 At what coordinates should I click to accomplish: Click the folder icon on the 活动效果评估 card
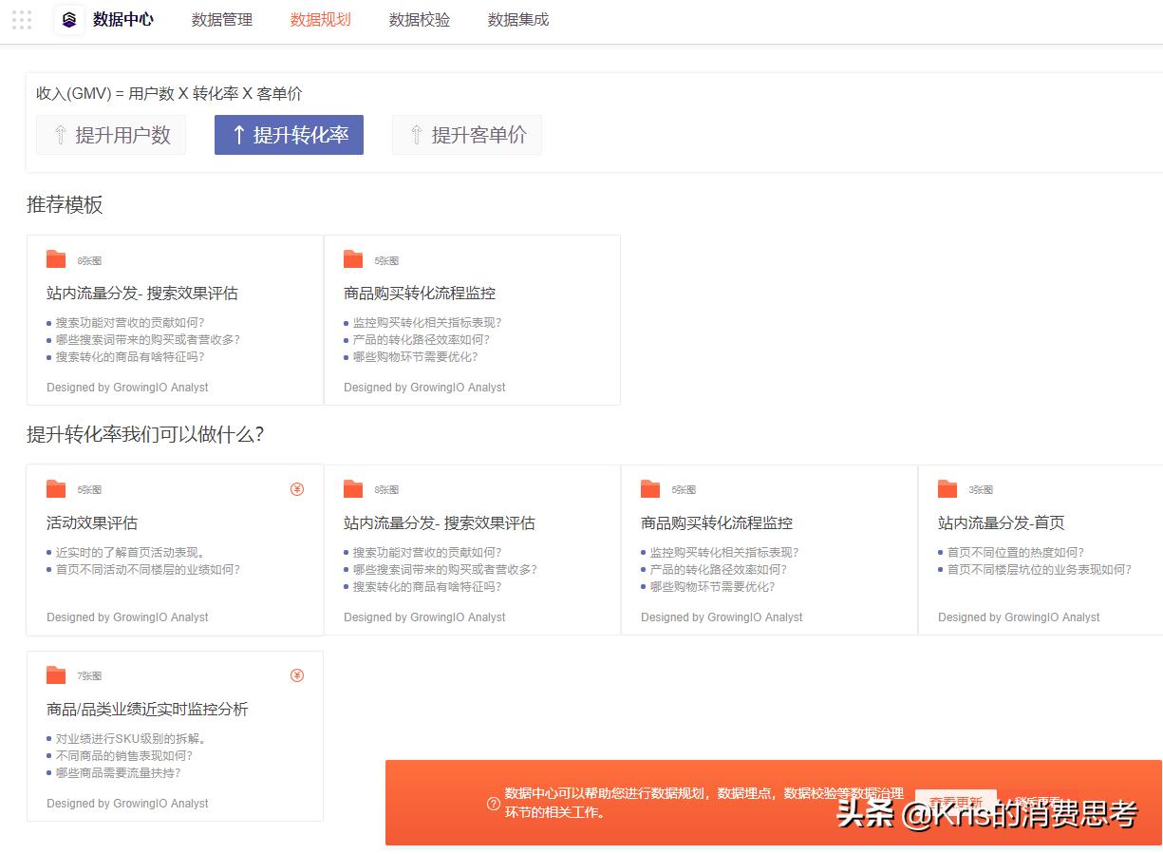(x=57, y=488)
